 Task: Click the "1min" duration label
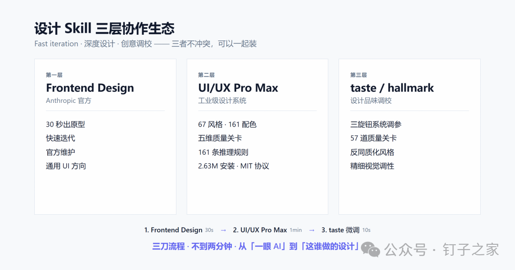[x=296, y=230]
